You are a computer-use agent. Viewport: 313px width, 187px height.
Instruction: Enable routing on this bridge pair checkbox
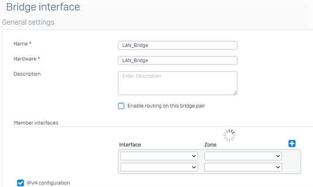pos(121,106)
